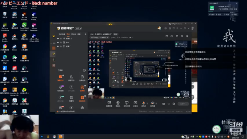Hide the 摄像头1 camera layer
The width and height of the screenshot is (247, 139).
(x=58, y=39)
